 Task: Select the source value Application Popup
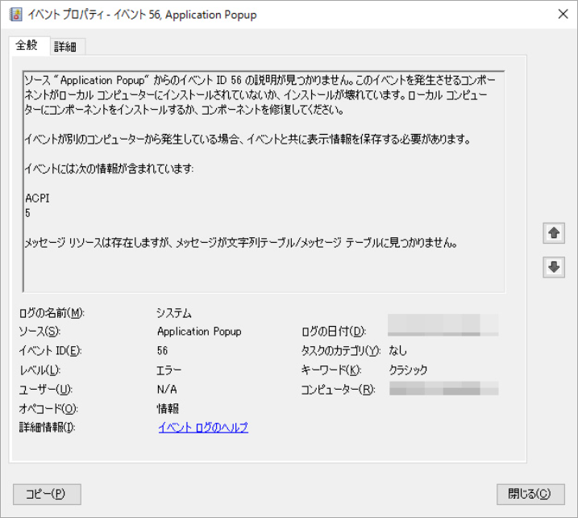point(198,332)
